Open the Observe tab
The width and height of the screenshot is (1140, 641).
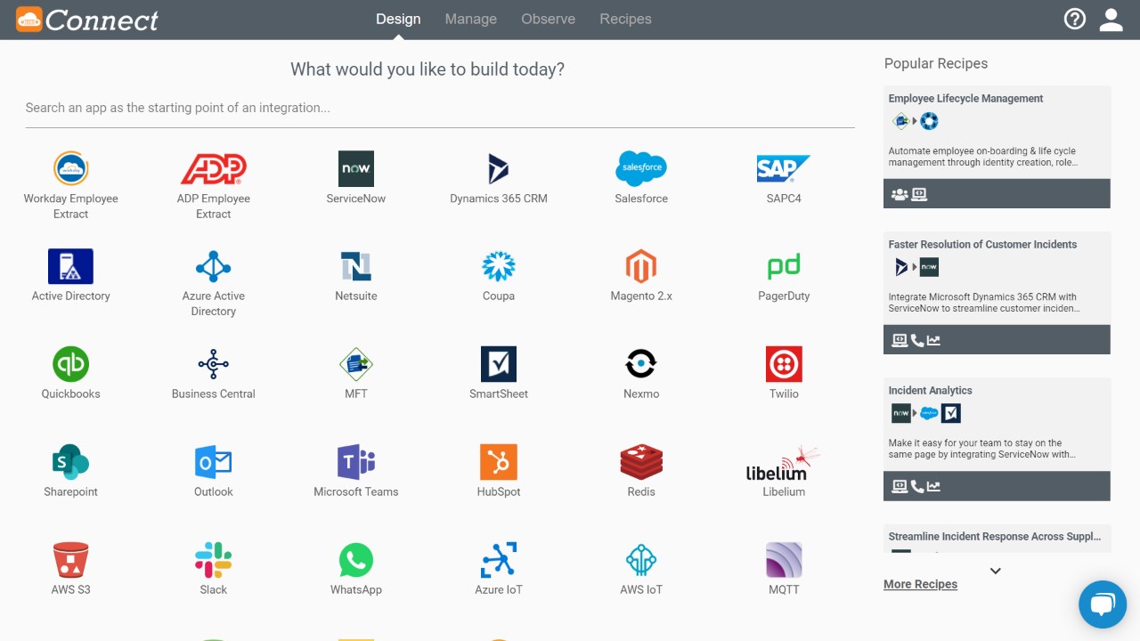(548, 19)
